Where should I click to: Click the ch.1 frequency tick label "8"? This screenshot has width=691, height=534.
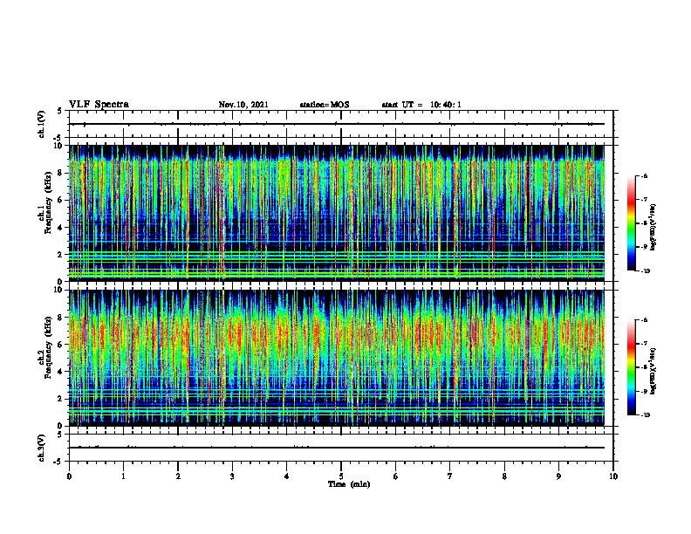(61, 173)
